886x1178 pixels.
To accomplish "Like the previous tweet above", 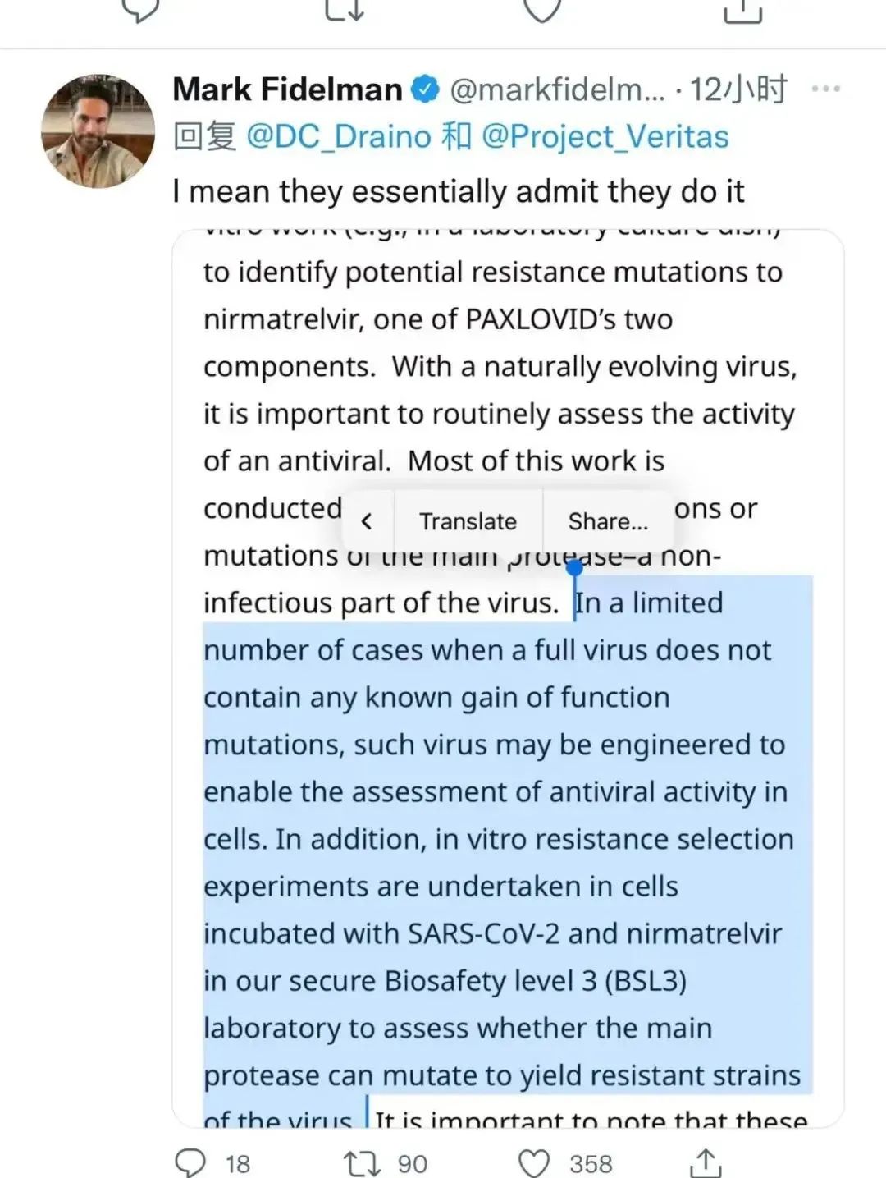I will click(541, 10).
